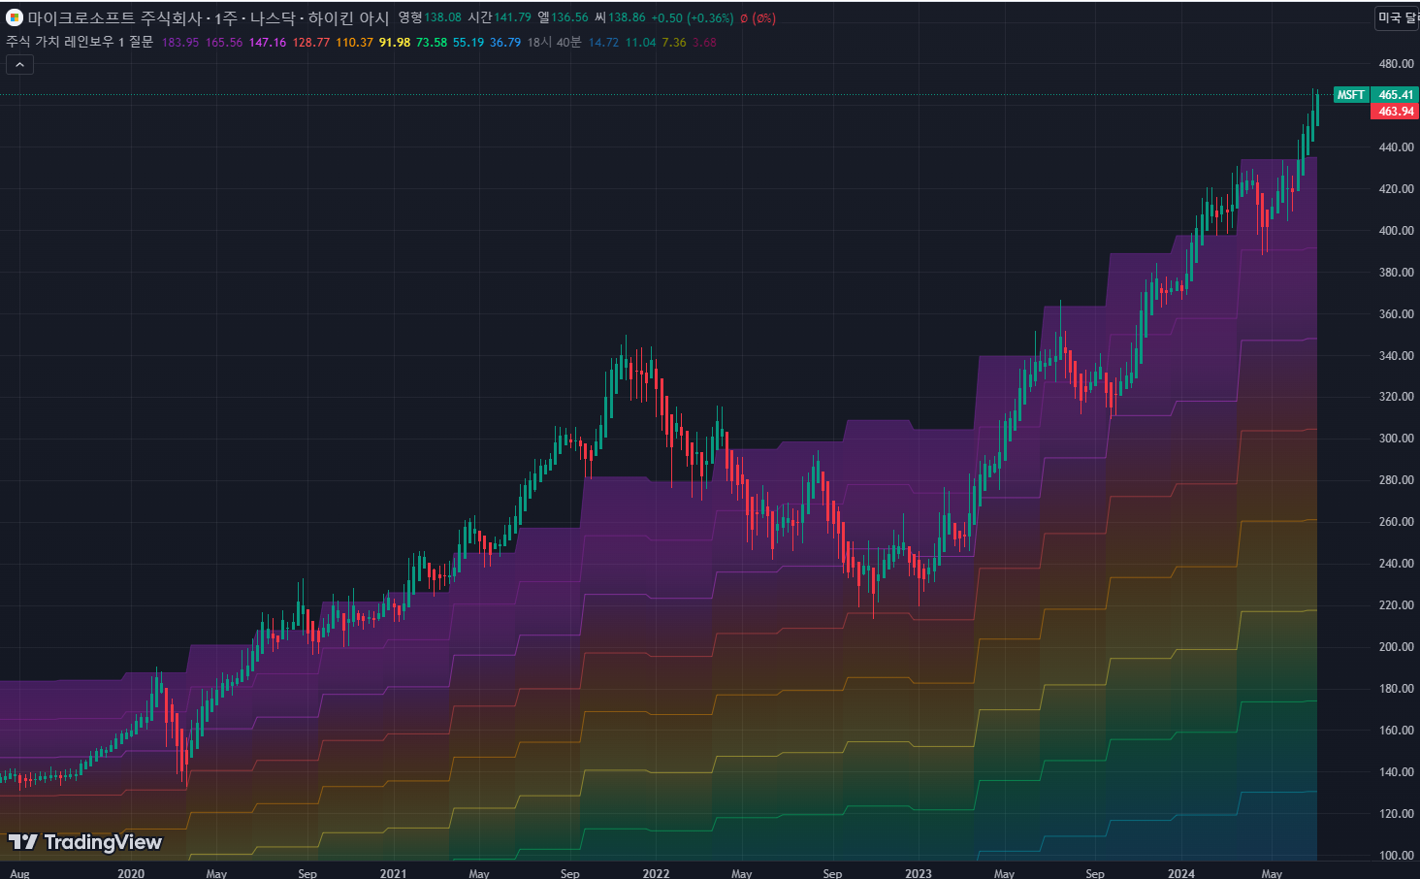Click the 2021 label on time axis

394,873
